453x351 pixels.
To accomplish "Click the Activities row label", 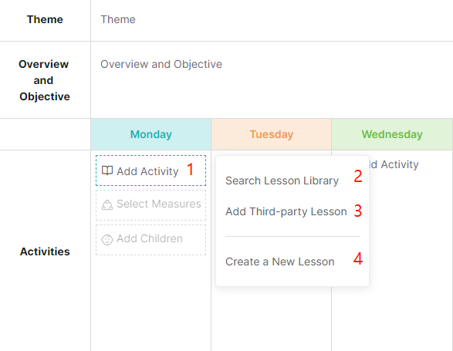I will pyautogui.click(x=45, y=251).
